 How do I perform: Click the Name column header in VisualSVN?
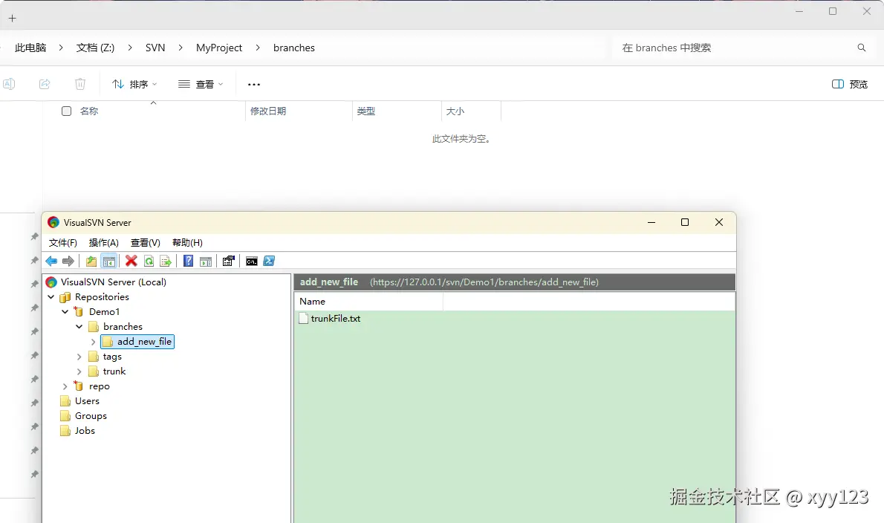point(368,302)
